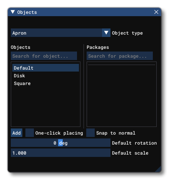Enable Snap to normal checkbox
The width and height of the screenshot is (169, 180).
pos(90,133)
